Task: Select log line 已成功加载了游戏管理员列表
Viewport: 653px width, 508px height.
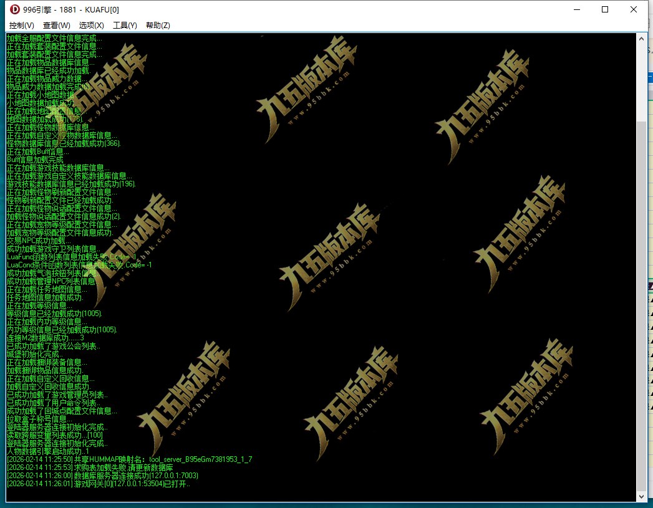Action: (x=57, y=395)
